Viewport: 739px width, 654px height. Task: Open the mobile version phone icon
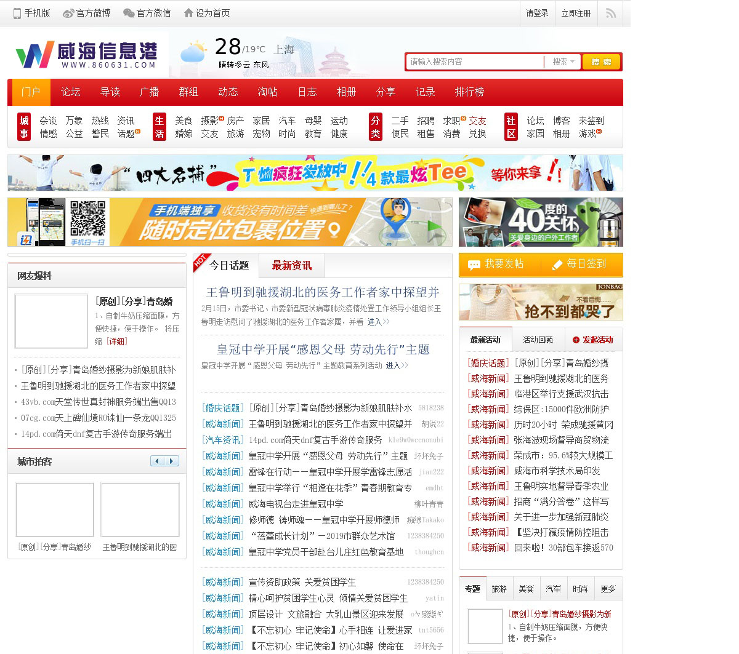click(x=17, y=13)
